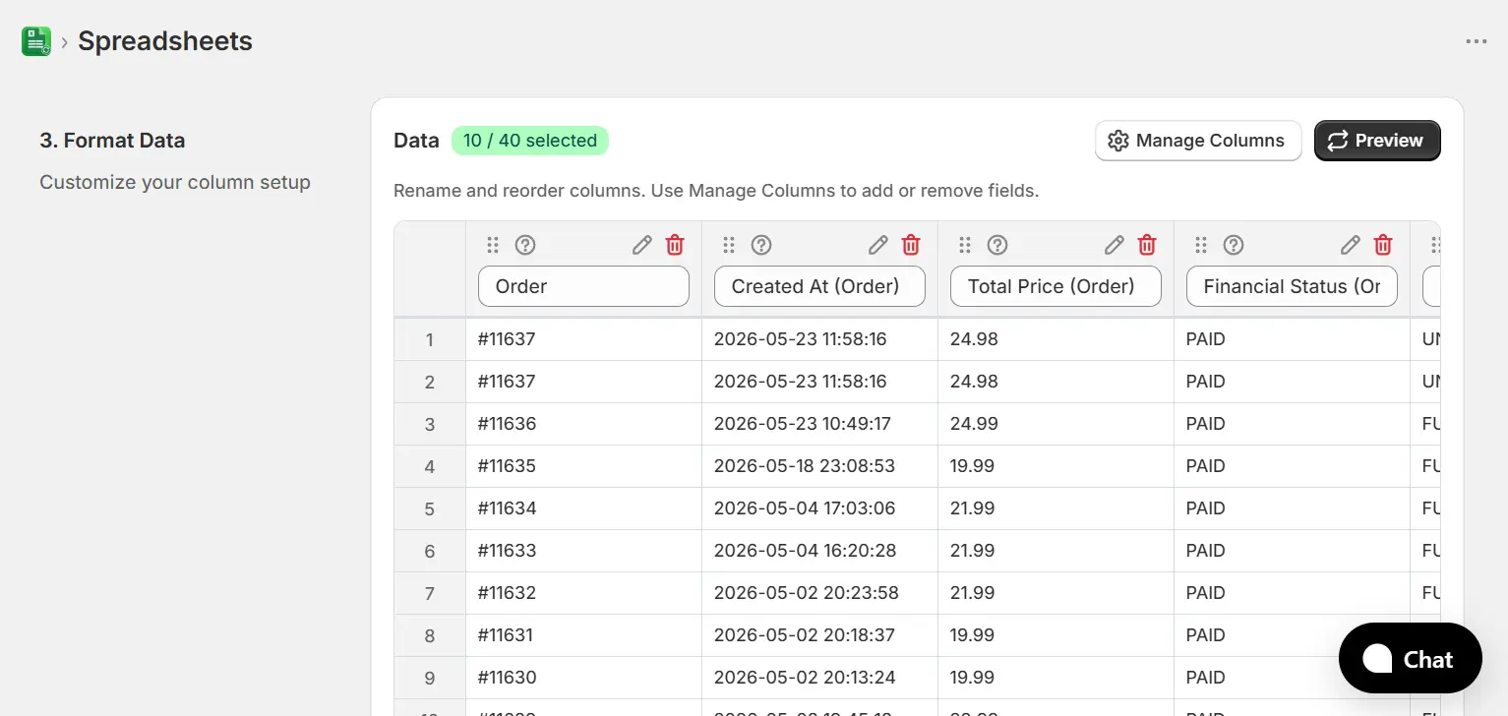The height and width of the screenshot is (716, 1508).
Task: Show help for the Order column
Action: pos(525,245)
